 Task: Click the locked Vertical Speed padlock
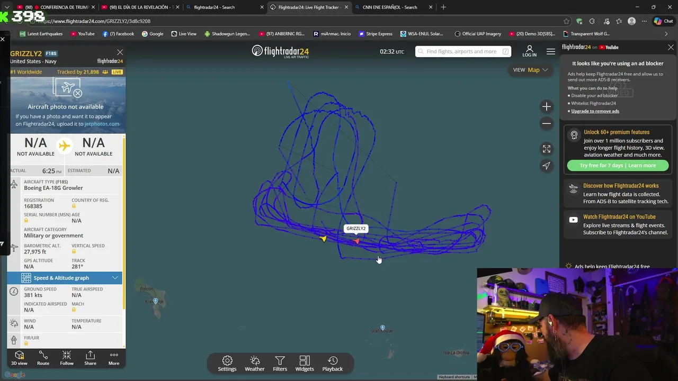74,251
